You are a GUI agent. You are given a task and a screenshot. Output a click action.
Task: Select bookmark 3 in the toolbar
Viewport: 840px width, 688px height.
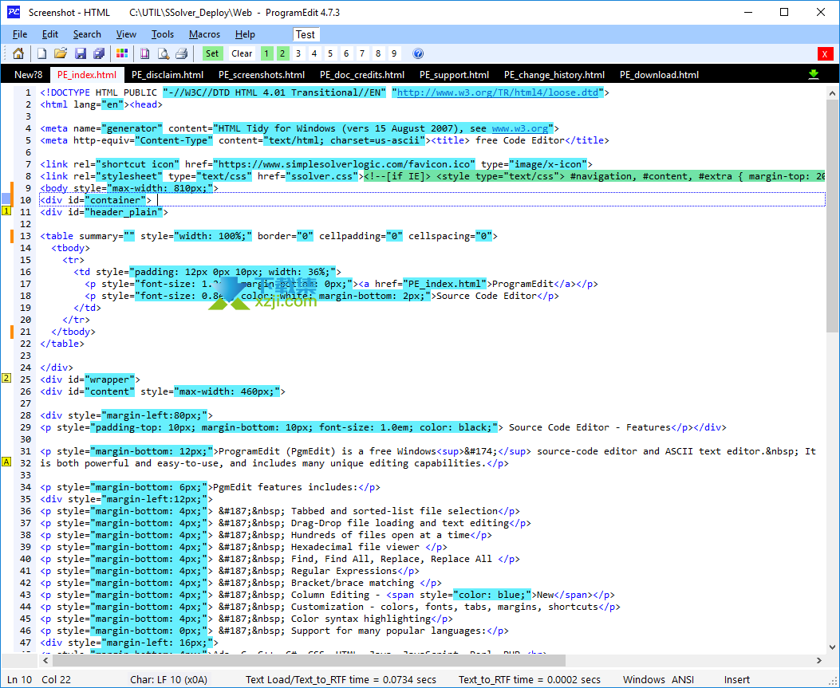tap(298, 53)
